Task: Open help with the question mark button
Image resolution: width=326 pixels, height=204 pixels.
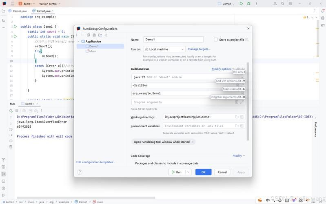Action: tap(80, 172)
